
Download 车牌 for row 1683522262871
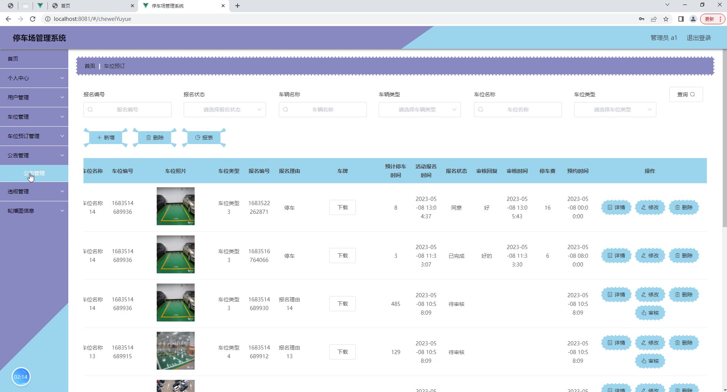coord(343,207)
